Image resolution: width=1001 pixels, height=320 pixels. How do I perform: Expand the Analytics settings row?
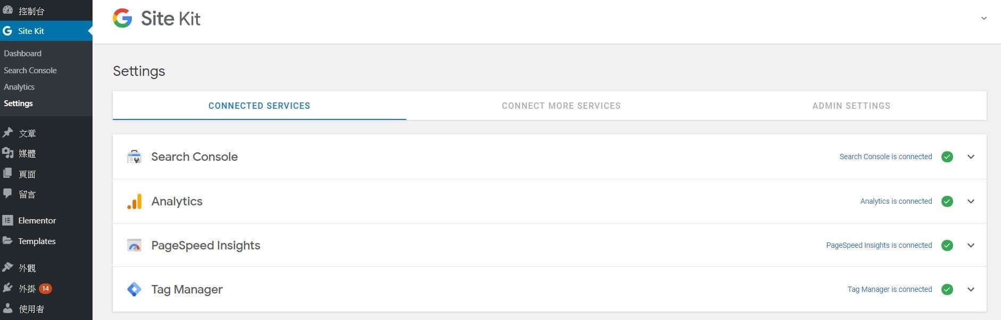[971, 202]
